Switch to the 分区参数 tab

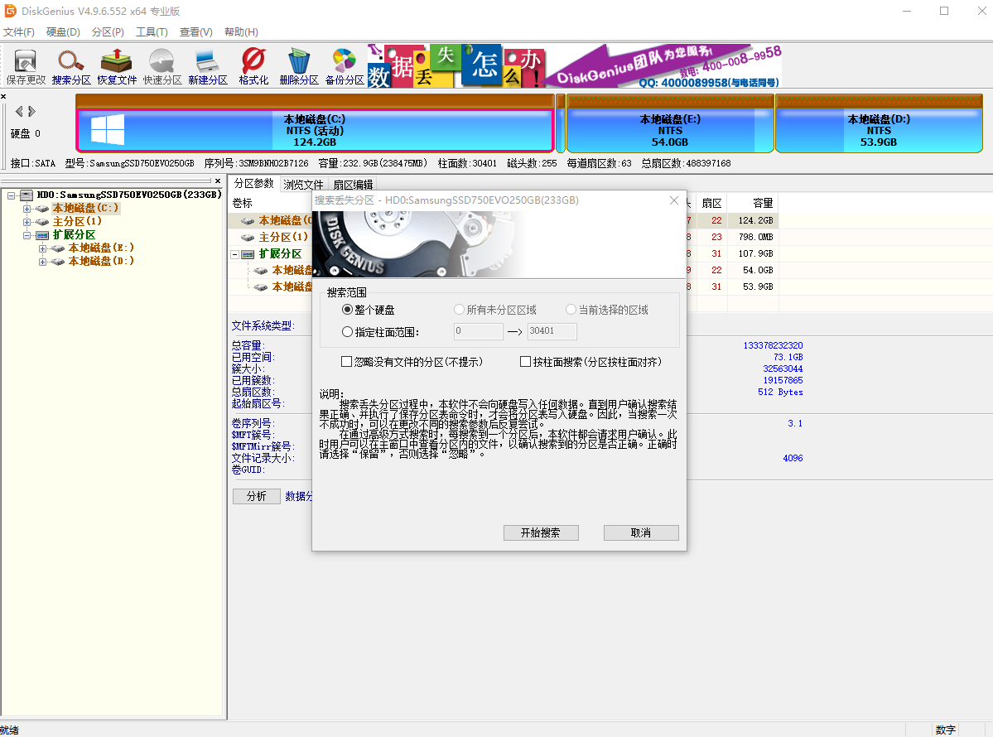pos(254,184)
